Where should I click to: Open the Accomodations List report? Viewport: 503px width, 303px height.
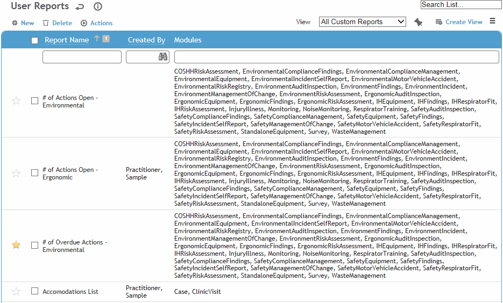(70, 292)
